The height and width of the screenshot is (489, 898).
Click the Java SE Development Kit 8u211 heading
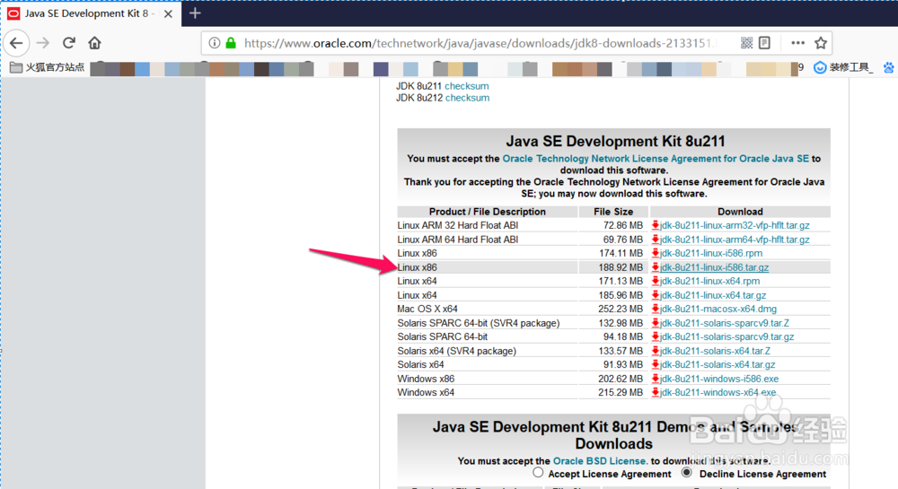pyautogui.click(x=615, y=141)
